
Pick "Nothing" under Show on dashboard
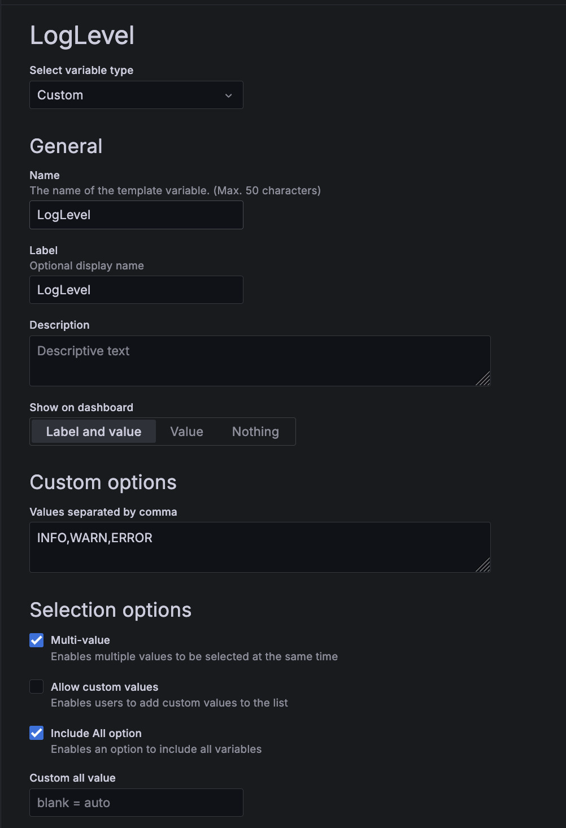(255, 432)
